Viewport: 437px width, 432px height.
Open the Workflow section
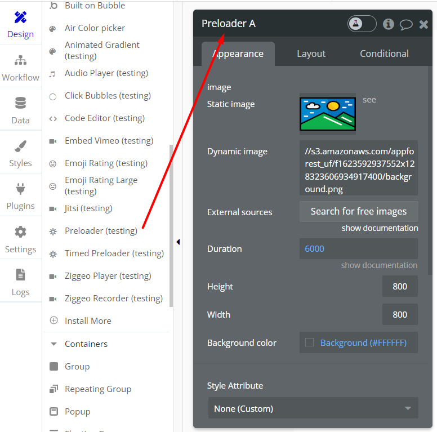[20, 68]
